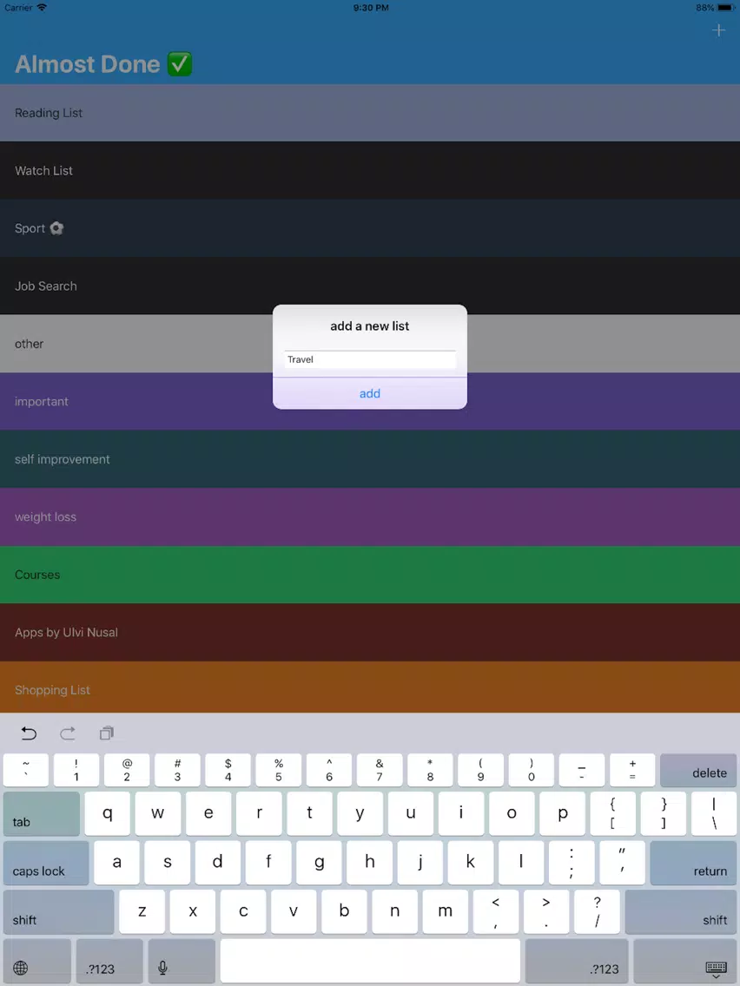Open the Shopping List row

(x=370, y=687)
